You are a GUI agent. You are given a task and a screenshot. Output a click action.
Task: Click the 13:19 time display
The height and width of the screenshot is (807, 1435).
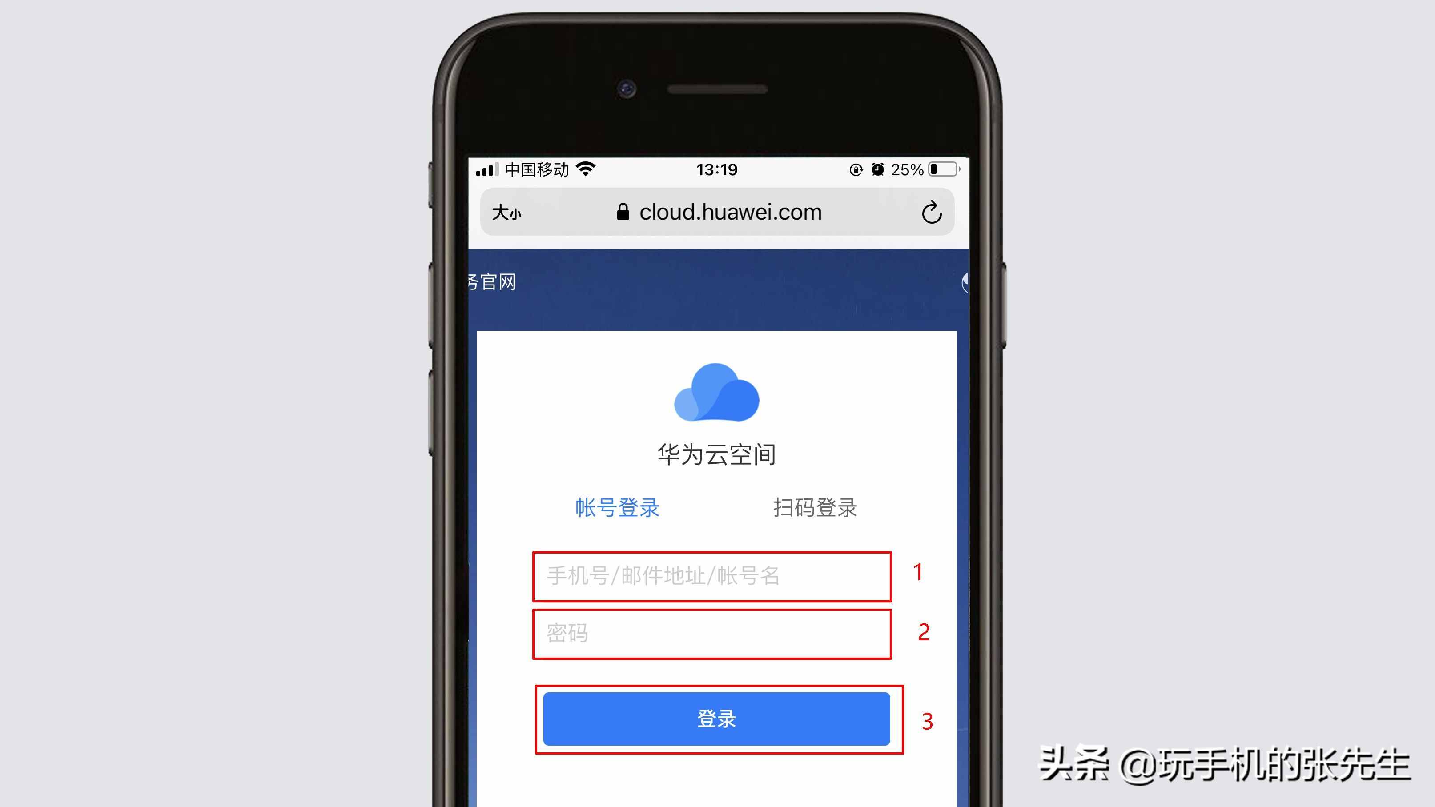718,169
